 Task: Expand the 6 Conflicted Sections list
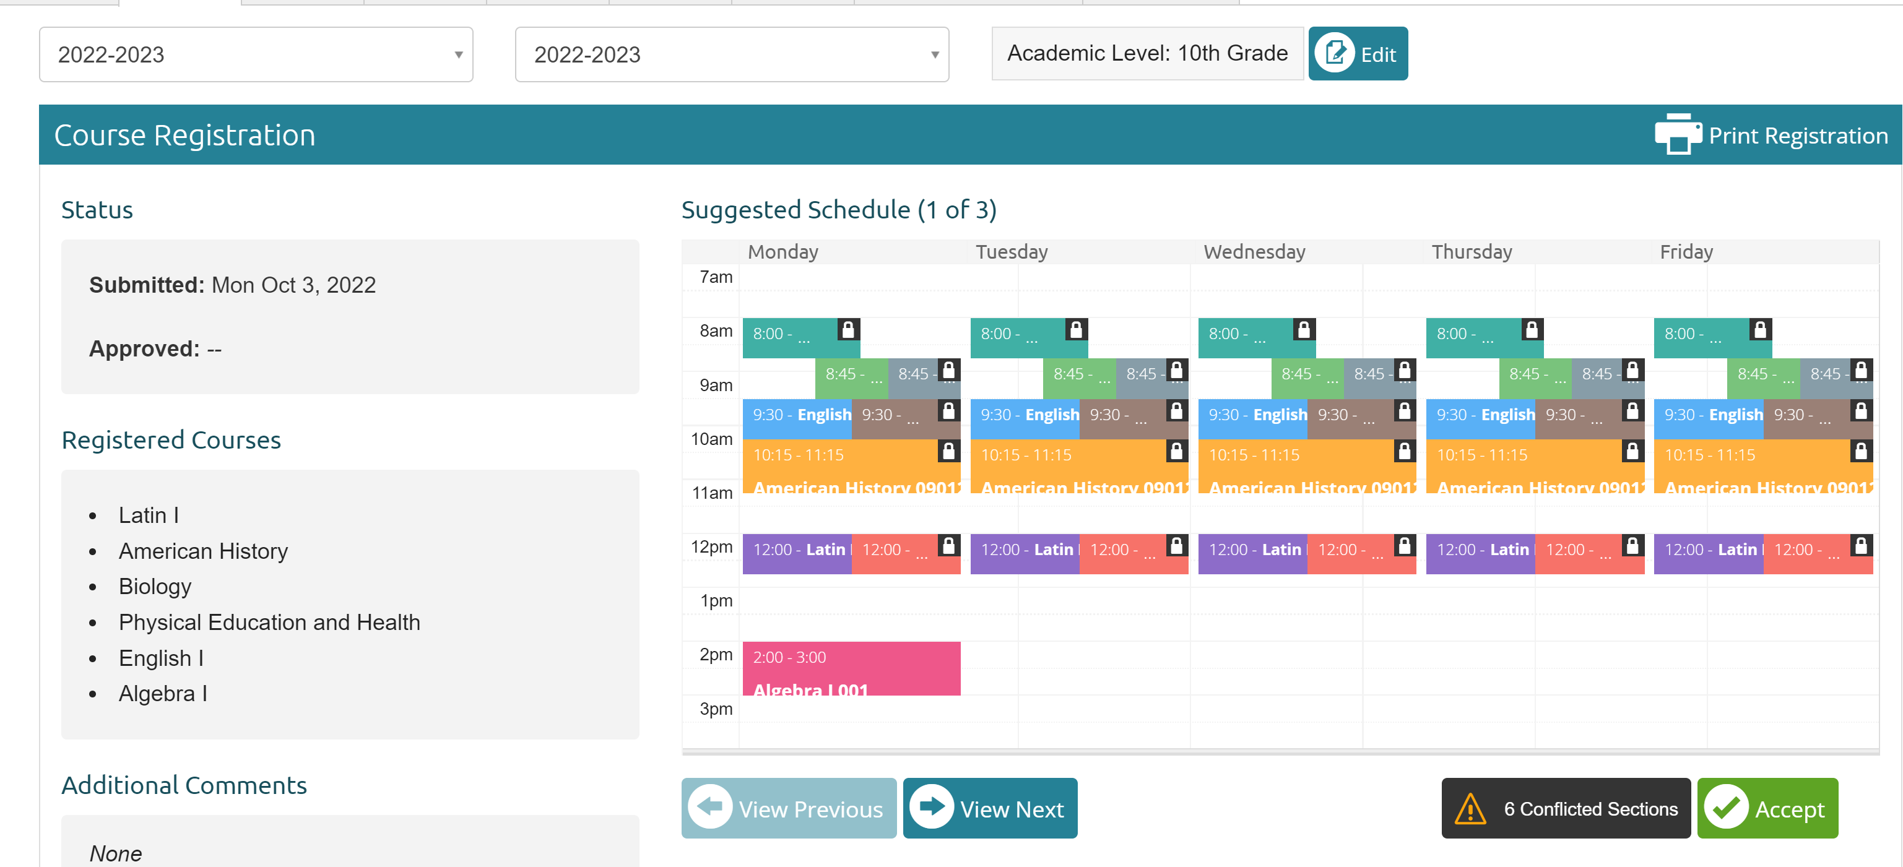(x=1566, y=808)
